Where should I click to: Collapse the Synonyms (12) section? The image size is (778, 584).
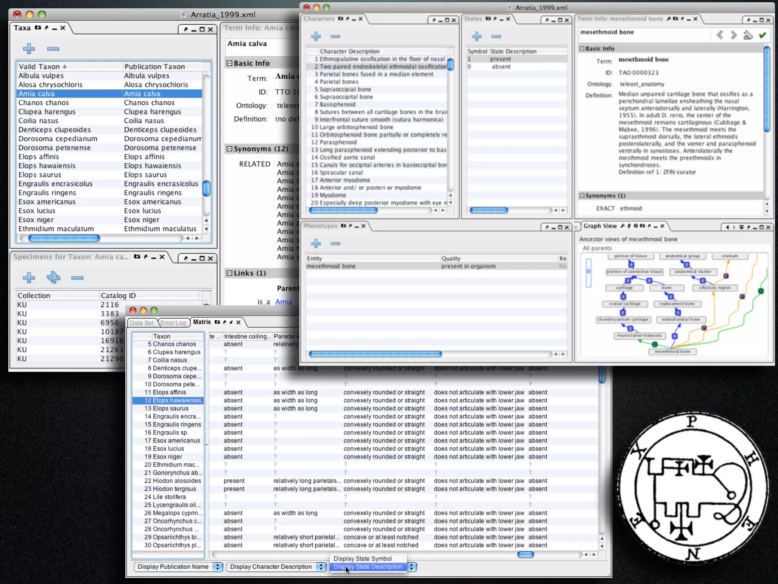click(229, 149)
